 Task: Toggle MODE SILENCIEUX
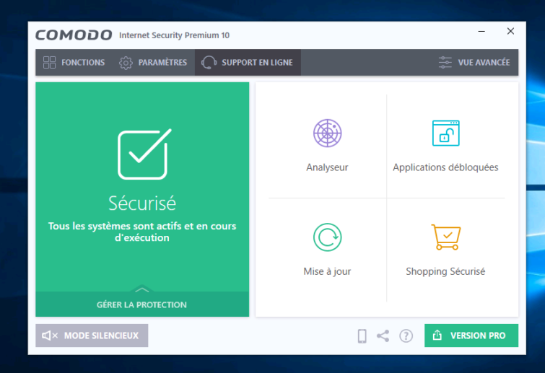click(x=92, y=335)
